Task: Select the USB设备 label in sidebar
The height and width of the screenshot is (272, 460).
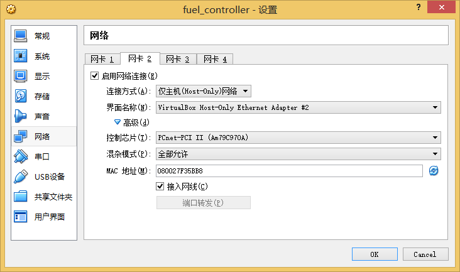Action: [50, 177]
